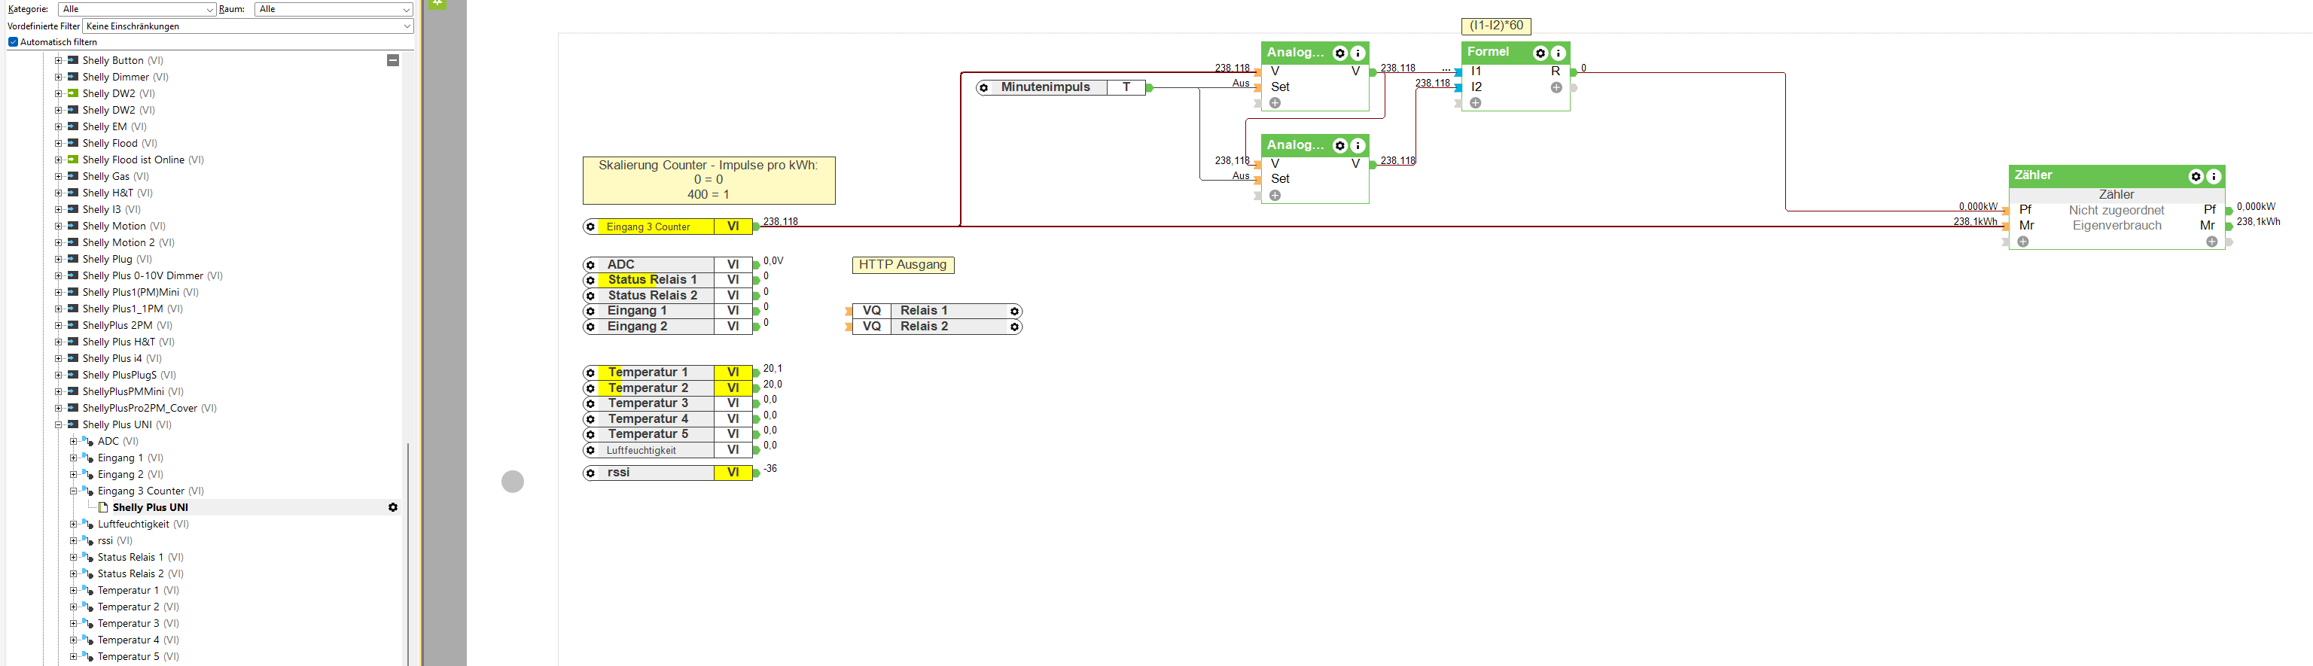
Task: Click the HTTP Ausgang label
Action: coord(903,265)
